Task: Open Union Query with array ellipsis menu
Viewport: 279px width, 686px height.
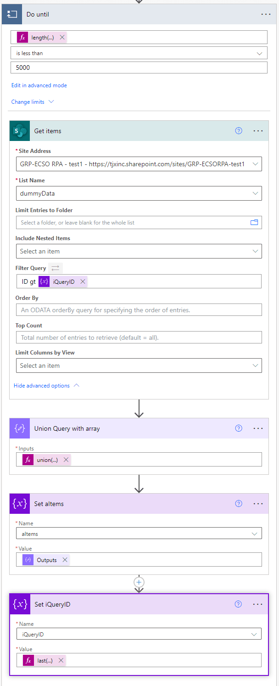Action: (x=258, y=428)
